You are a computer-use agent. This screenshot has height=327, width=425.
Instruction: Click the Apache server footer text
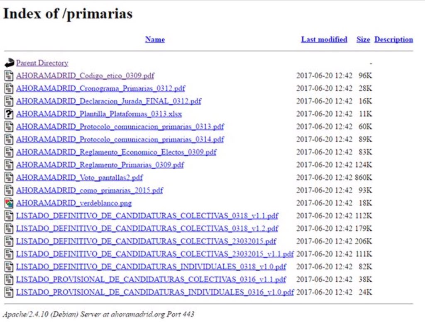[x=98, y=314]
